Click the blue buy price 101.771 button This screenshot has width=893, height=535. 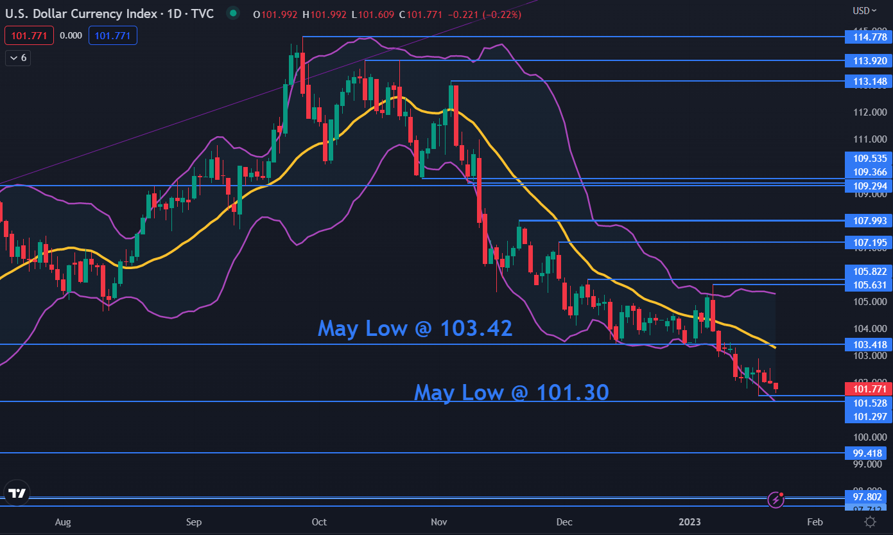[x=112, y=36]
